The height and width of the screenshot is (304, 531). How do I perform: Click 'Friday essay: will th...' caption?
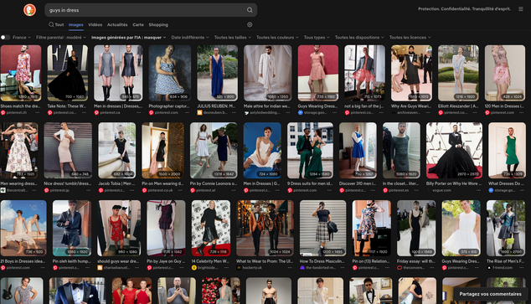(416, 261)
